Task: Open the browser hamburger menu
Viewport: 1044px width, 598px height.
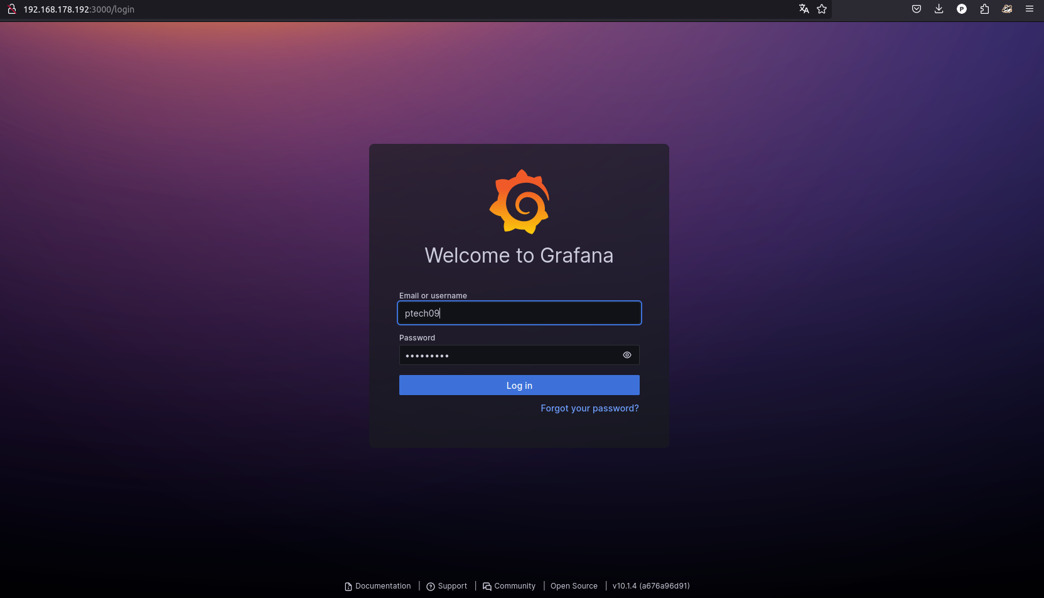Action: click(x=1030, y=9)
